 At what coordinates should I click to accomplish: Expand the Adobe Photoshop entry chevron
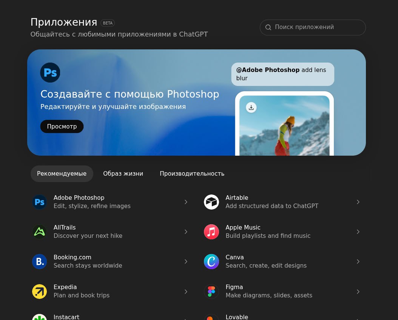tap(186, 202)
